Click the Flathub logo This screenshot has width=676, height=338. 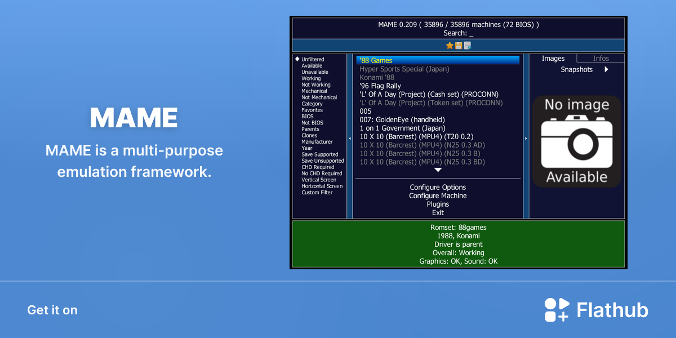pos(597,310)
